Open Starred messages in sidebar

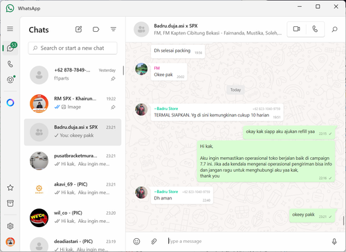tap(10, 188)
